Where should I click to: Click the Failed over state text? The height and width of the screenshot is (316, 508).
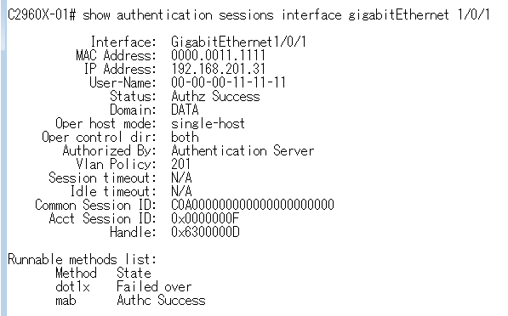pos(154,286)
